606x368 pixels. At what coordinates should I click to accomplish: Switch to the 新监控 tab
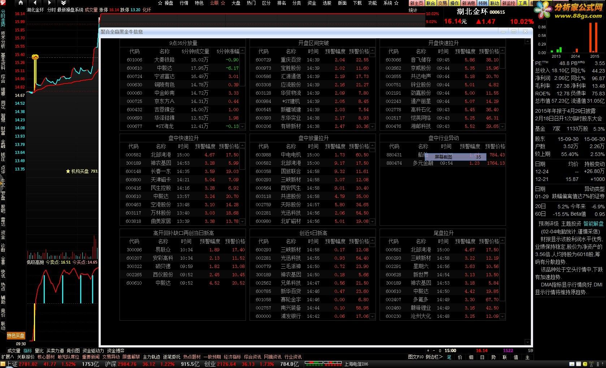click(509, 3)
